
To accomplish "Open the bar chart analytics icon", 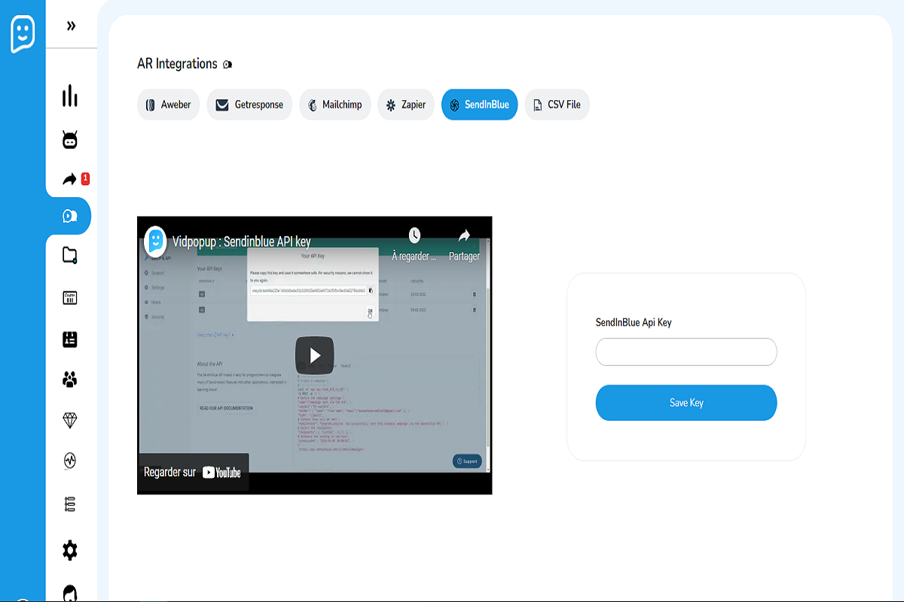I will (70, 96).
